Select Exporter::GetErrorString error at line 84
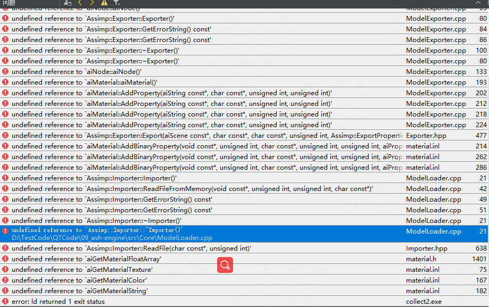This screenshot has width=489, height=307. point(245,29)
